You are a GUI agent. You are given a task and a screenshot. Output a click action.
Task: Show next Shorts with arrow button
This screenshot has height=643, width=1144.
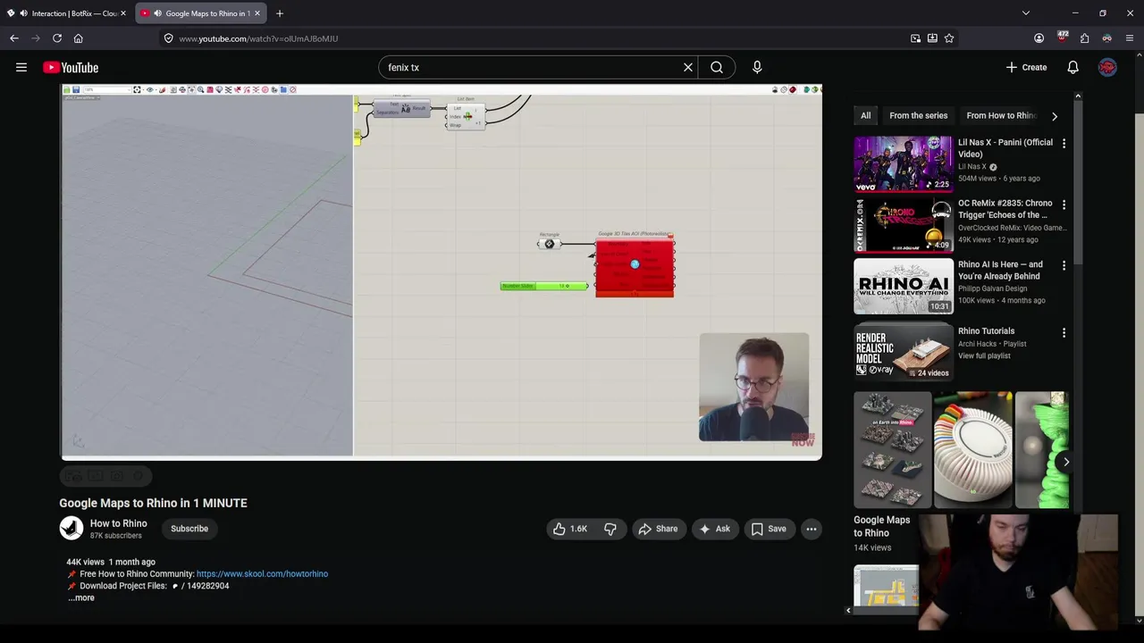pos(1065,462)
